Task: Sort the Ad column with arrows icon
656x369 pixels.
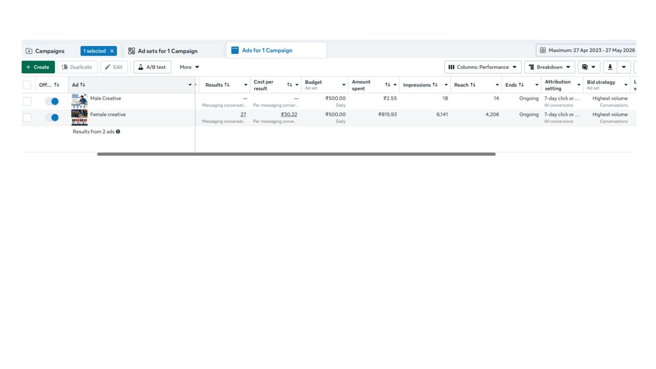Action: (82, 85)
